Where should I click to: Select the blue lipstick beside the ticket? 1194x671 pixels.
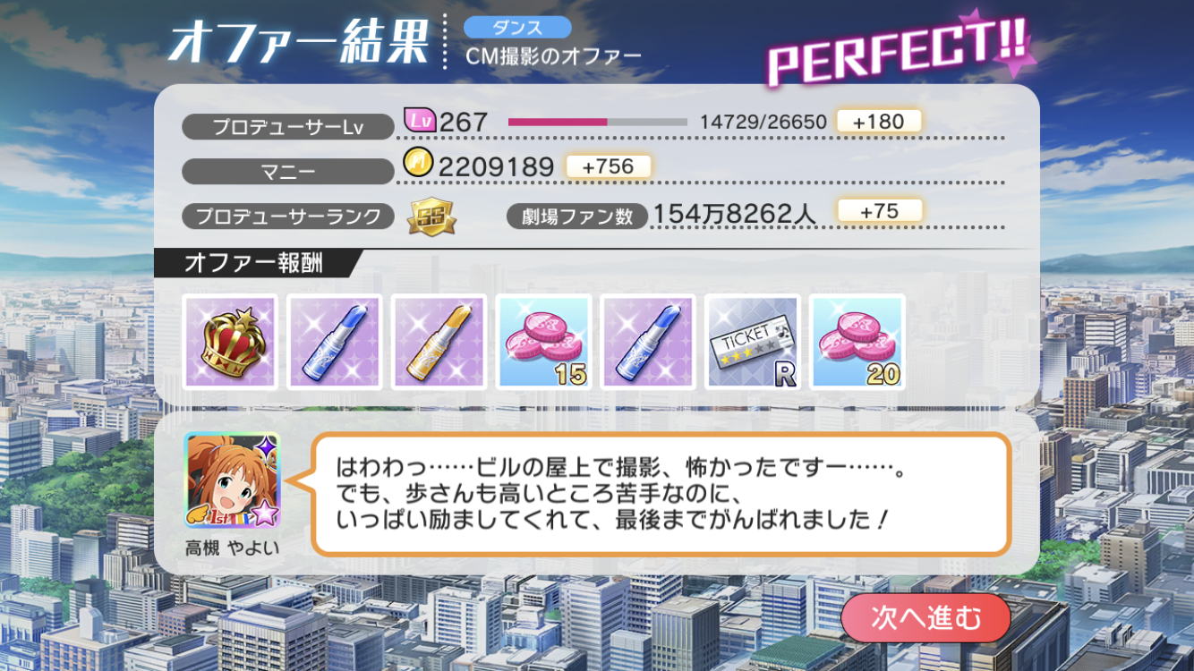click(648, 342)
